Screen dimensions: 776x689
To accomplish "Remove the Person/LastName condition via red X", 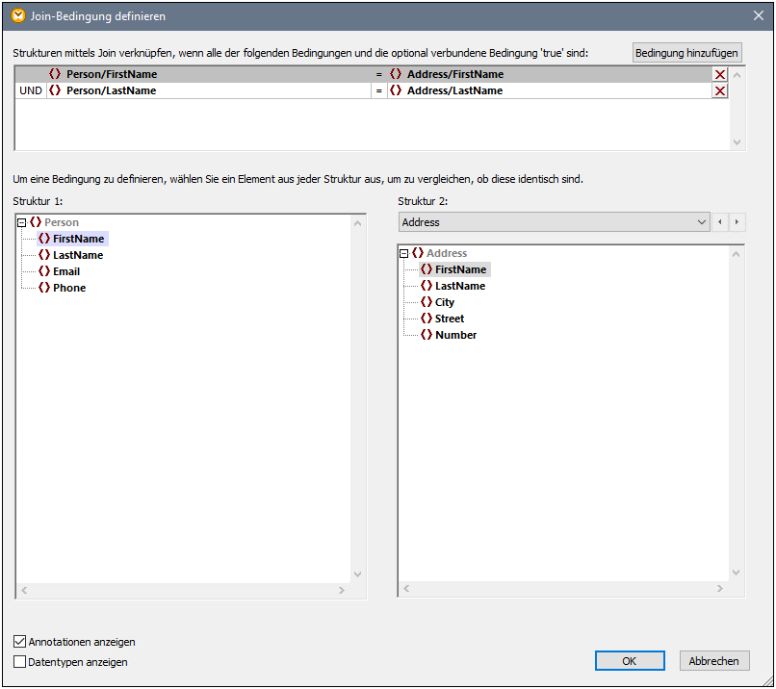I will click(719, 90).
